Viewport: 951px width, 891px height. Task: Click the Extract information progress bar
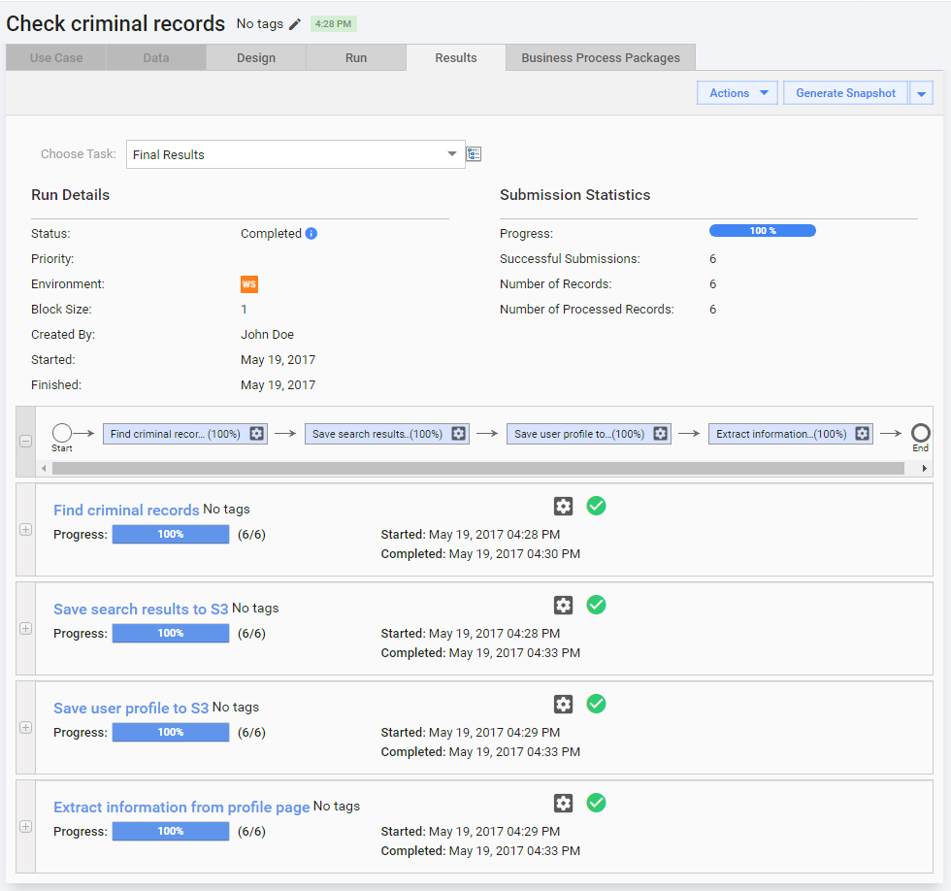171,831
